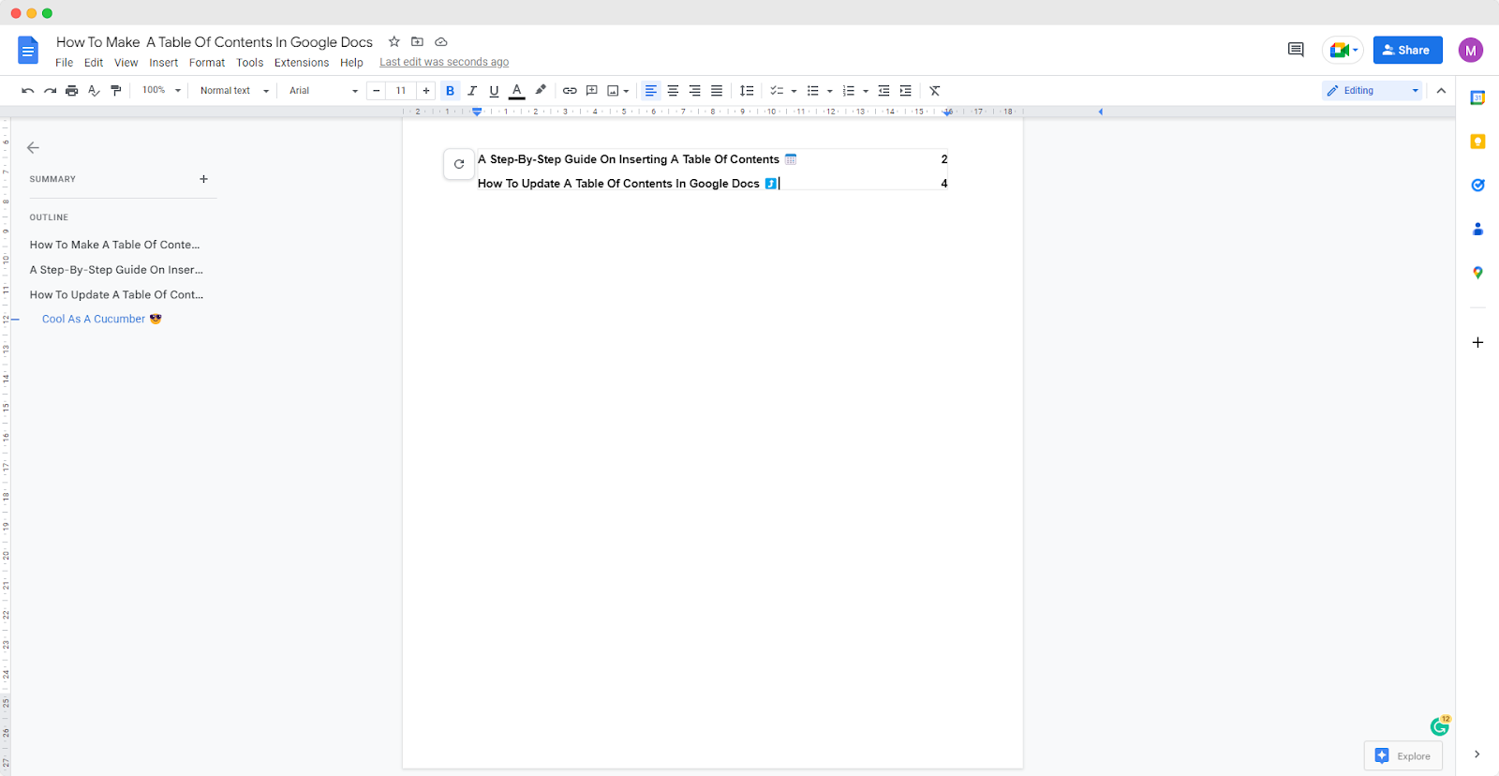Open the Google Docs home icon
This screenshot has height=776, width=1499.
click(x=28, y=51)
